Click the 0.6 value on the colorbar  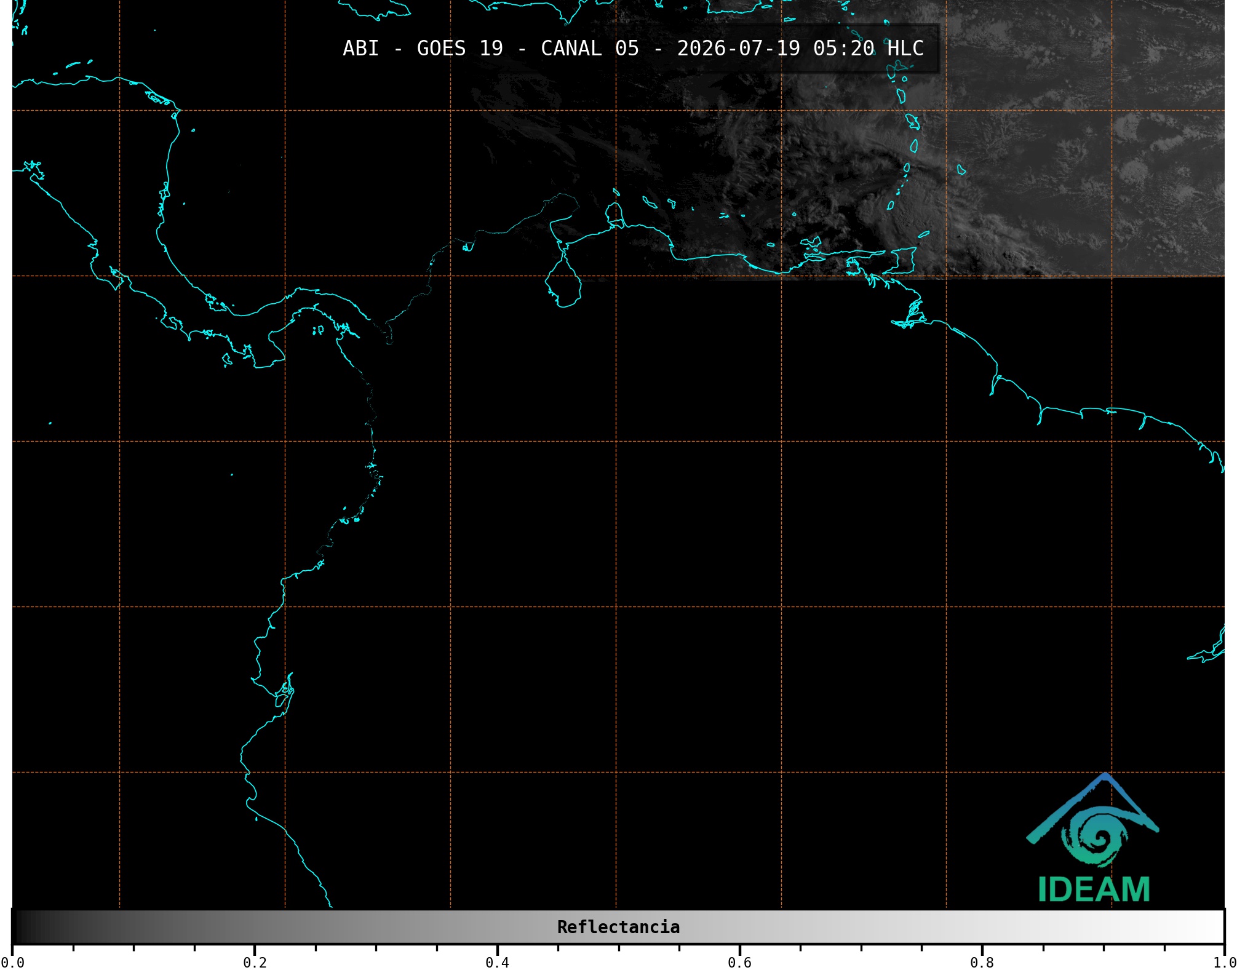(739, 963)
